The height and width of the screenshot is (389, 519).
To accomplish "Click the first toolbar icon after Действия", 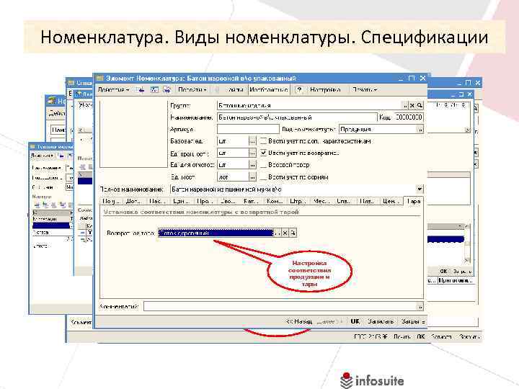I will click(x=141, y=89).
